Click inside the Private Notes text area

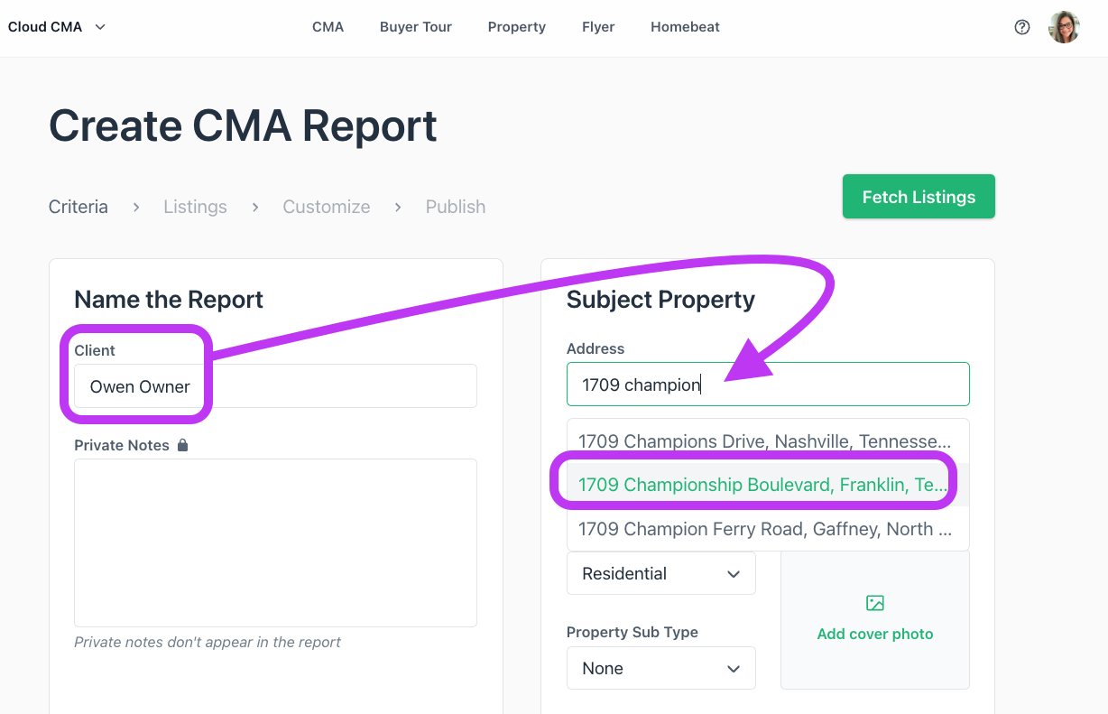(275, 542)
